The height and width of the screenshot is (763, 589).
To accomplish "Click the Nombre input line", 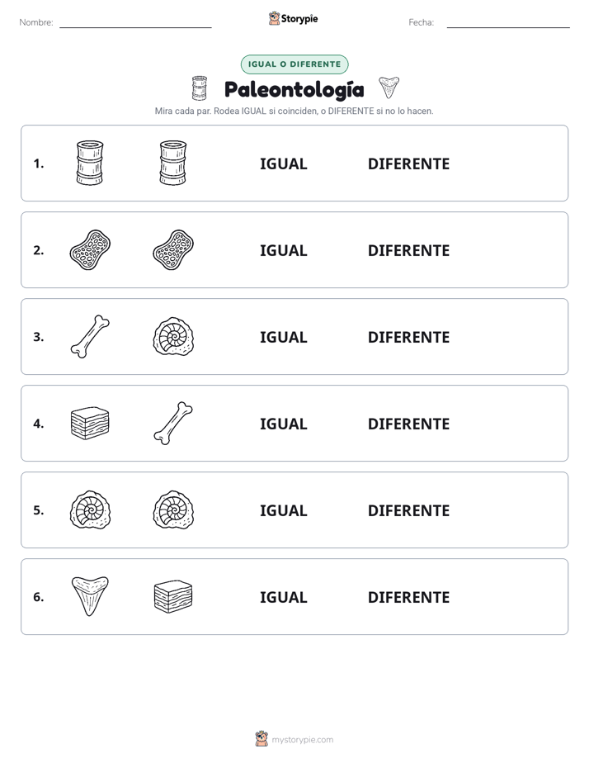I will [135, 23].
